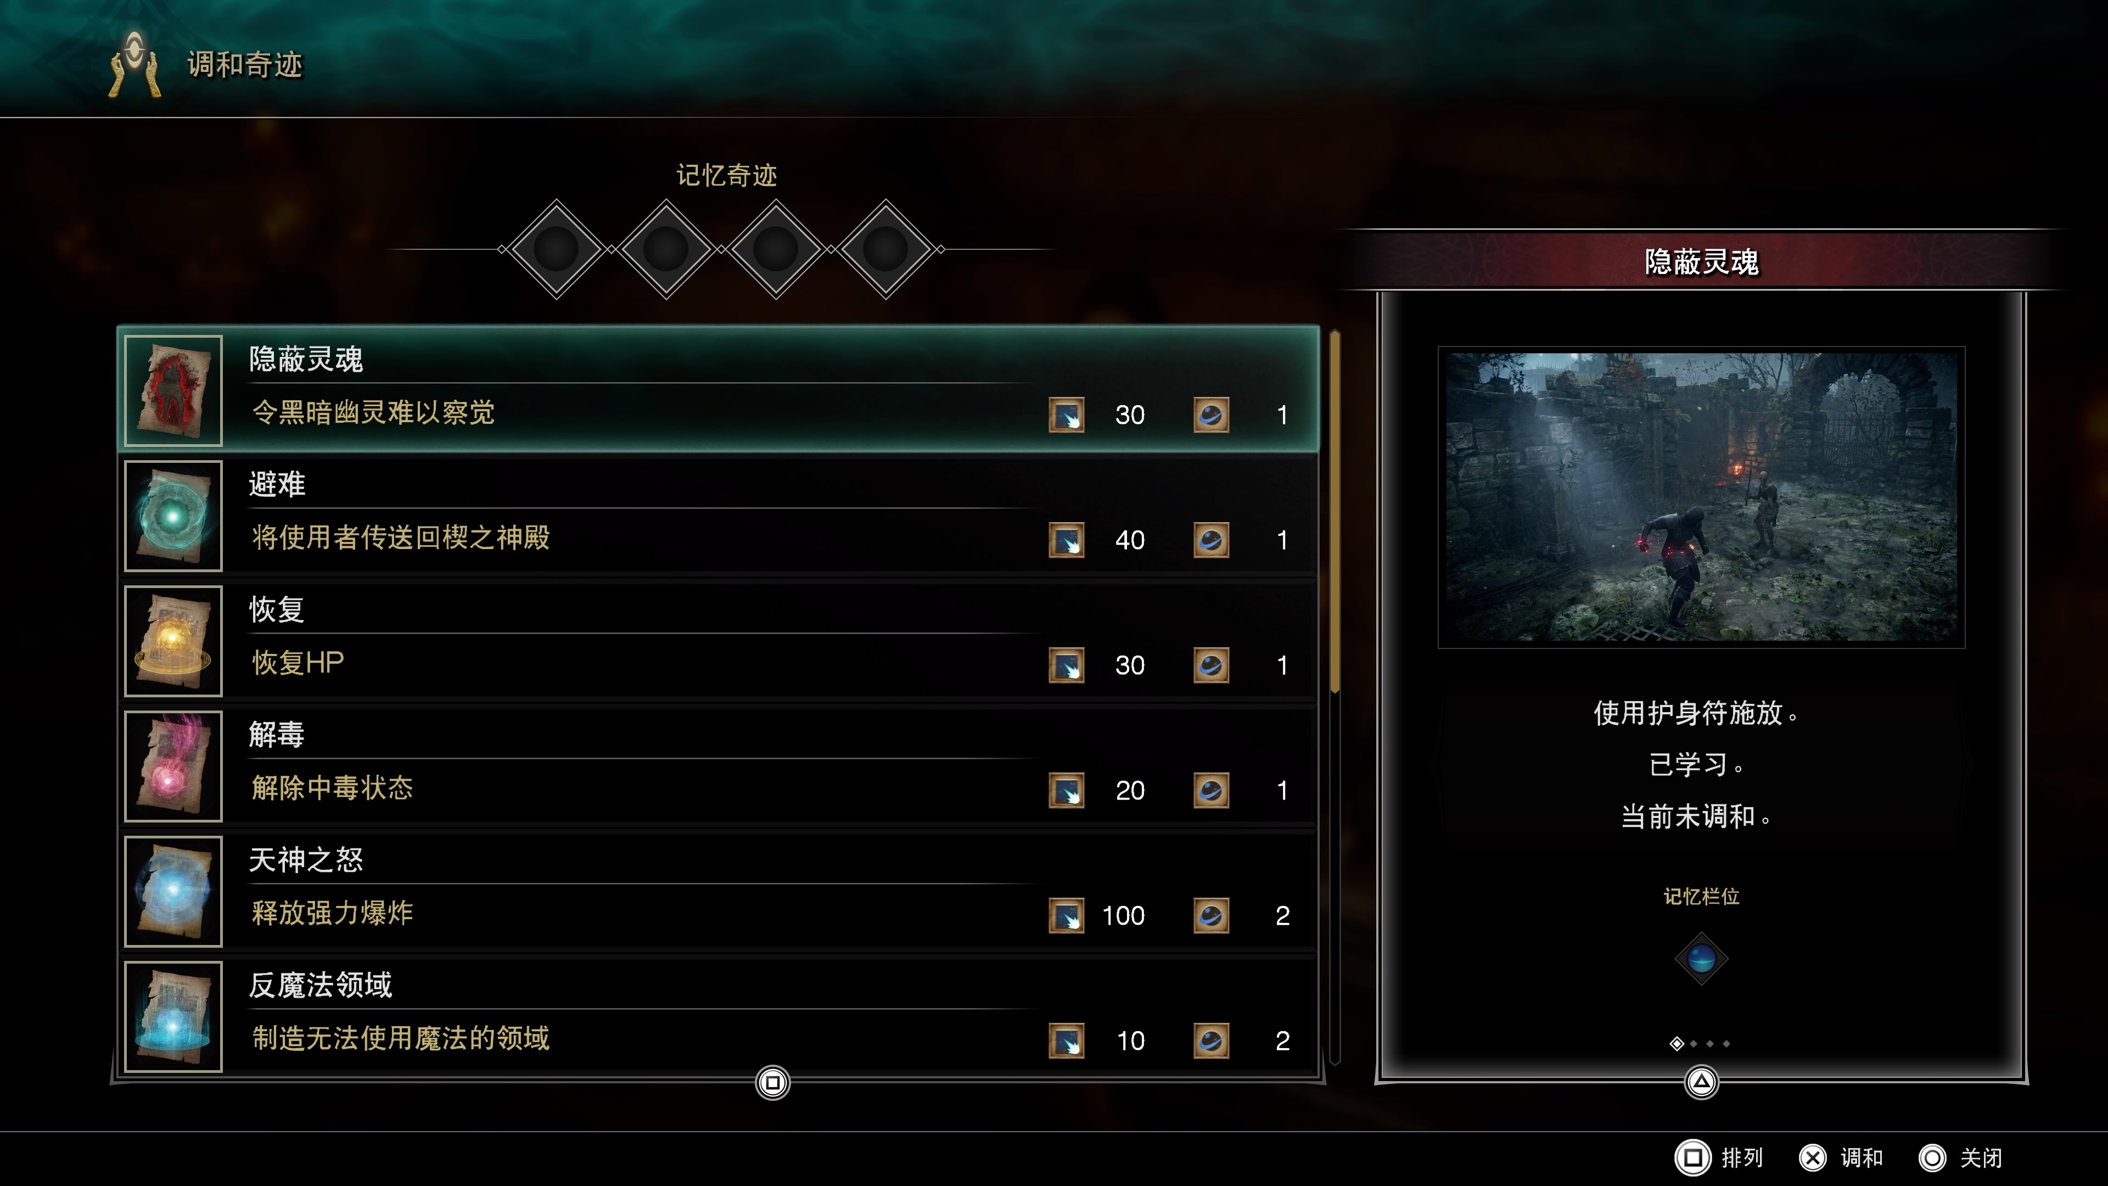The image size is (2108, 1186).
Task: Click the first page indicator diamond
Action: pos(1677,1044)
